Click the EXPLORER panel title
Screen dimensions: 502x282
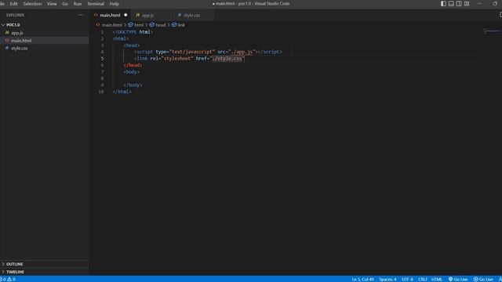tap(15, 15)
